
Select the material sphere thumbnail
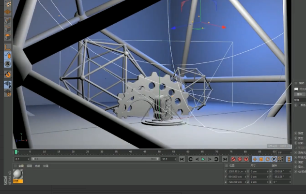coord(18,175)
